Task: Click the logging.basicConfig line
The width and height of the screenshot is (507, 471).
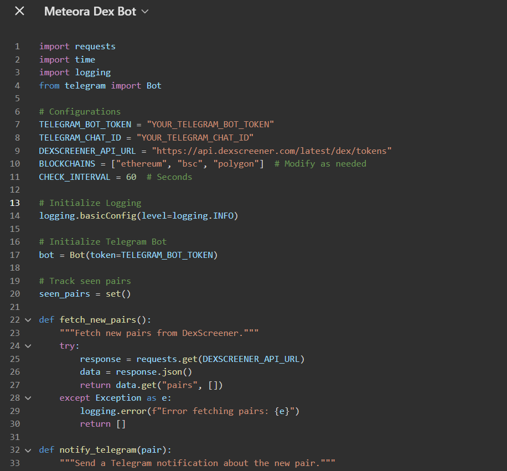Action: point(139,216)
